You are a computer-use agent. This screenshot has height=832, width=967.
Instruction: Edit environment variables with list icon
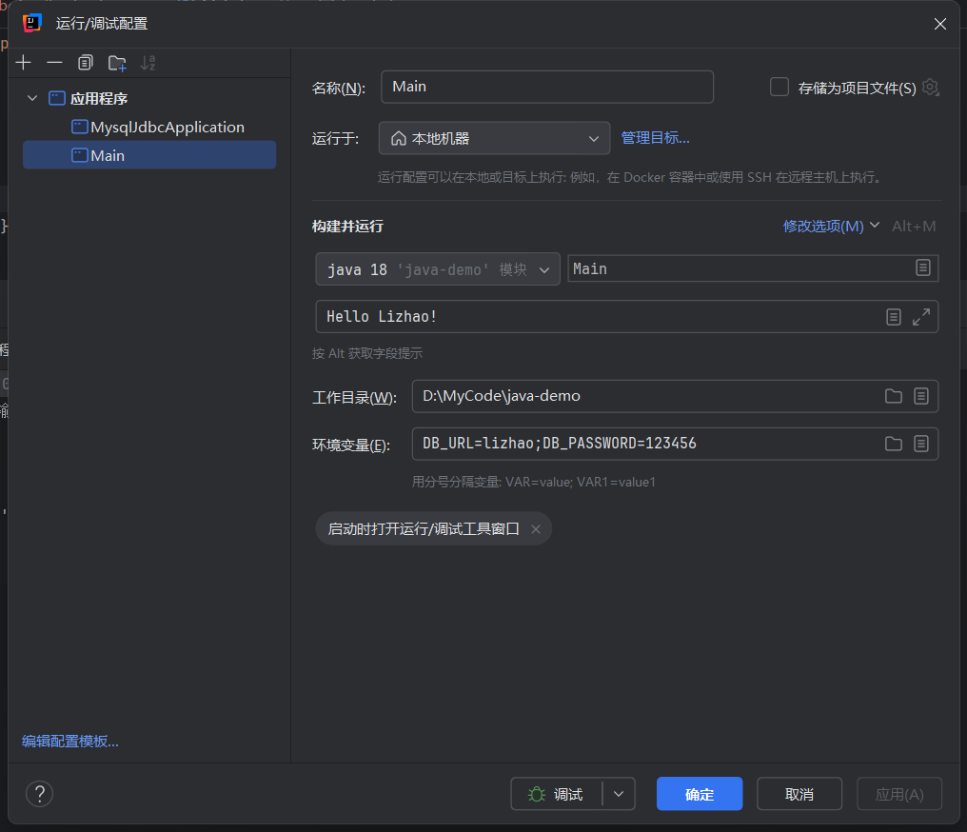[x=920, y=444]
